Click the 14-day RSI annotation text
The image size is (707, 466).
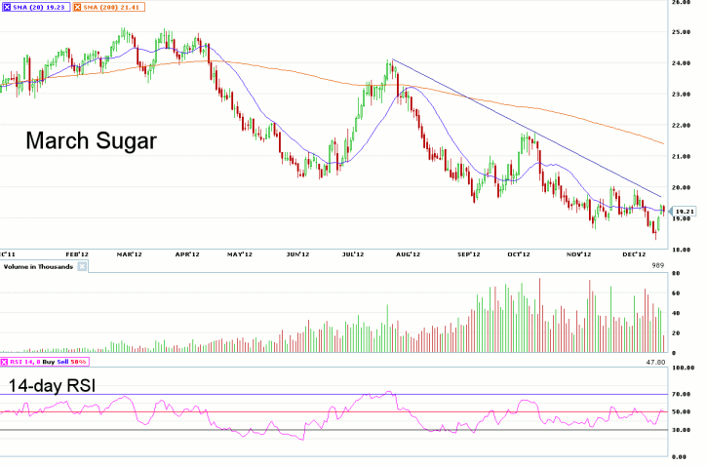click(x=60, y=385)
